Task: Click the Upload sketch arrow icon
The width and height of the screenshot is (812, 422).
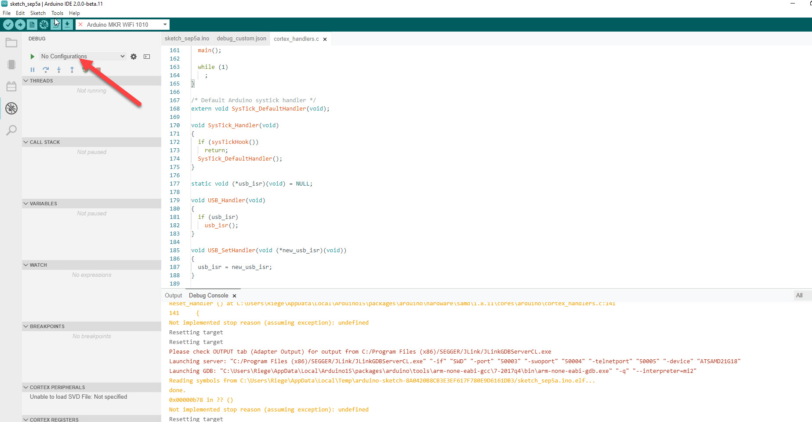Action: pos(20,25)
